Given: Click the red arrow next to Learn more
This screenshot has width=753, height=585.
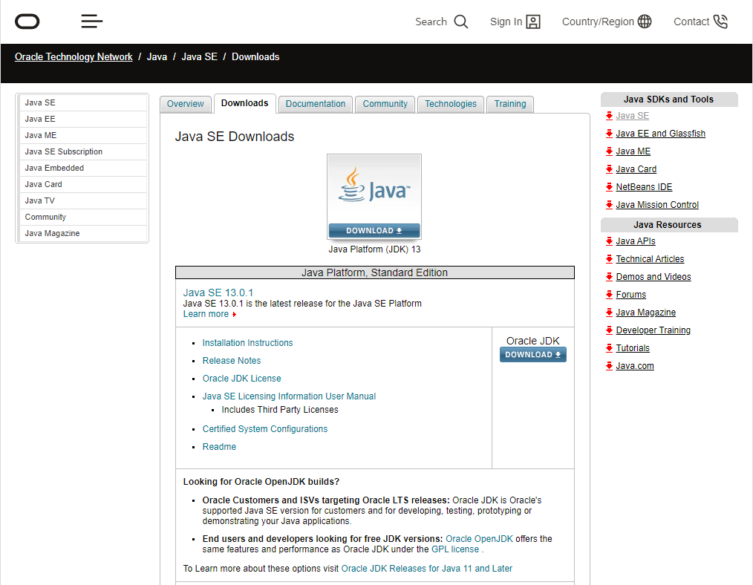Looking at the screenshot, I should click(x=234, y=314).
